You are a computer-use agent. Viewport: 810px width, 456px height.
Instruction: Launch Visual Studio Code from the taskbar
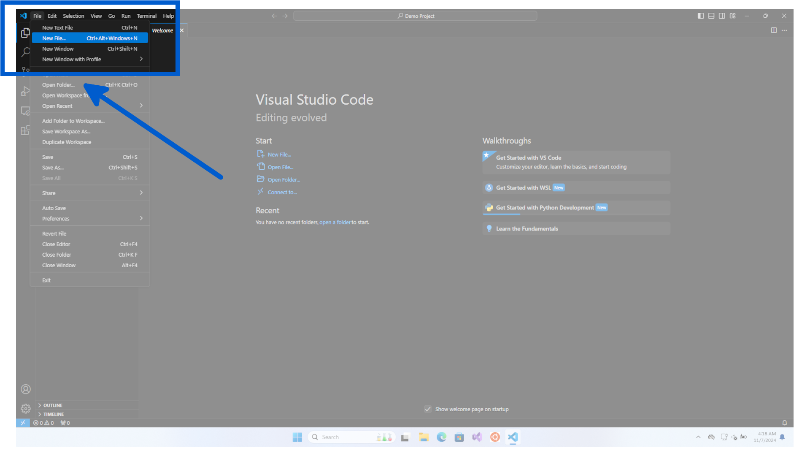513,437
